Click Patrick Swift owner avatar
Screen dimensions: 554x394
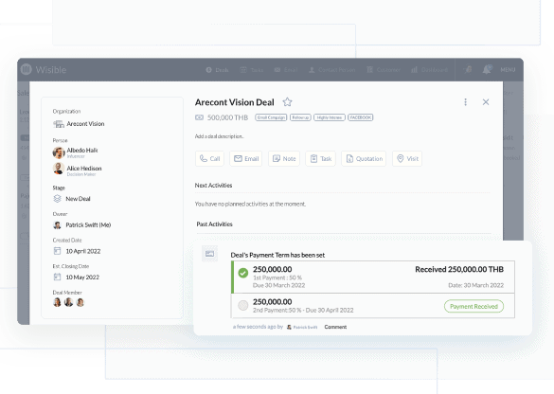coord(57,225)
